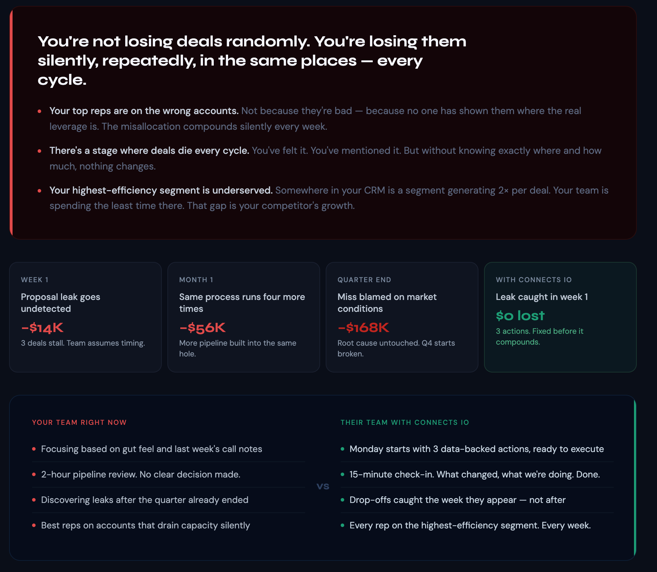Click the green bullet beside 'Monday starts with 3 data-backed actions'
Image resolution: width=657 pixels, height=572 pixels.
tap(342, 449)
